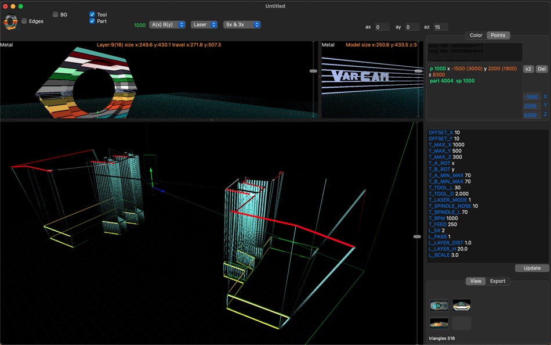Click the x2 button

coord(528,69)
